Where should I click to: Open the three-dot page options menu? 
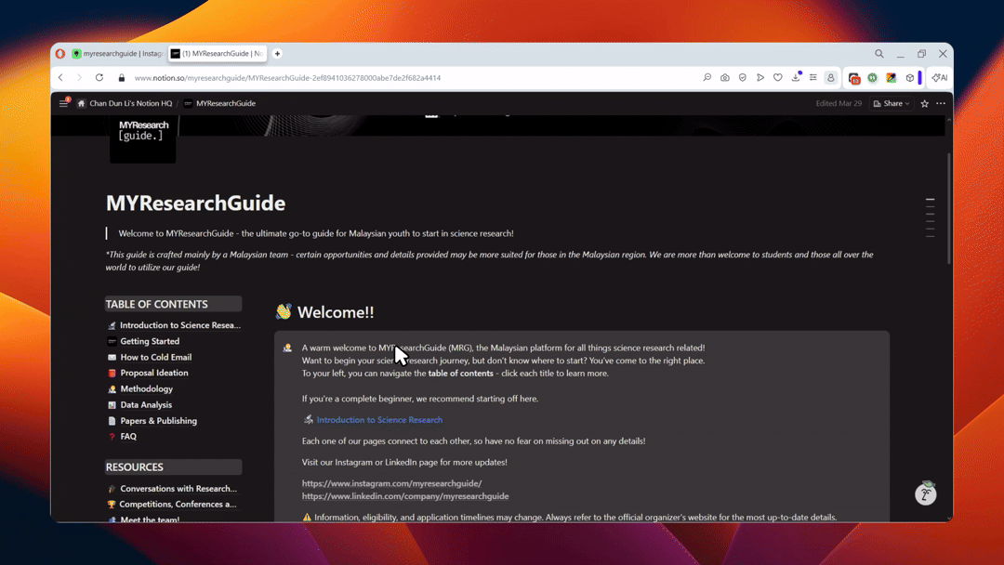(x=941, y=103)
